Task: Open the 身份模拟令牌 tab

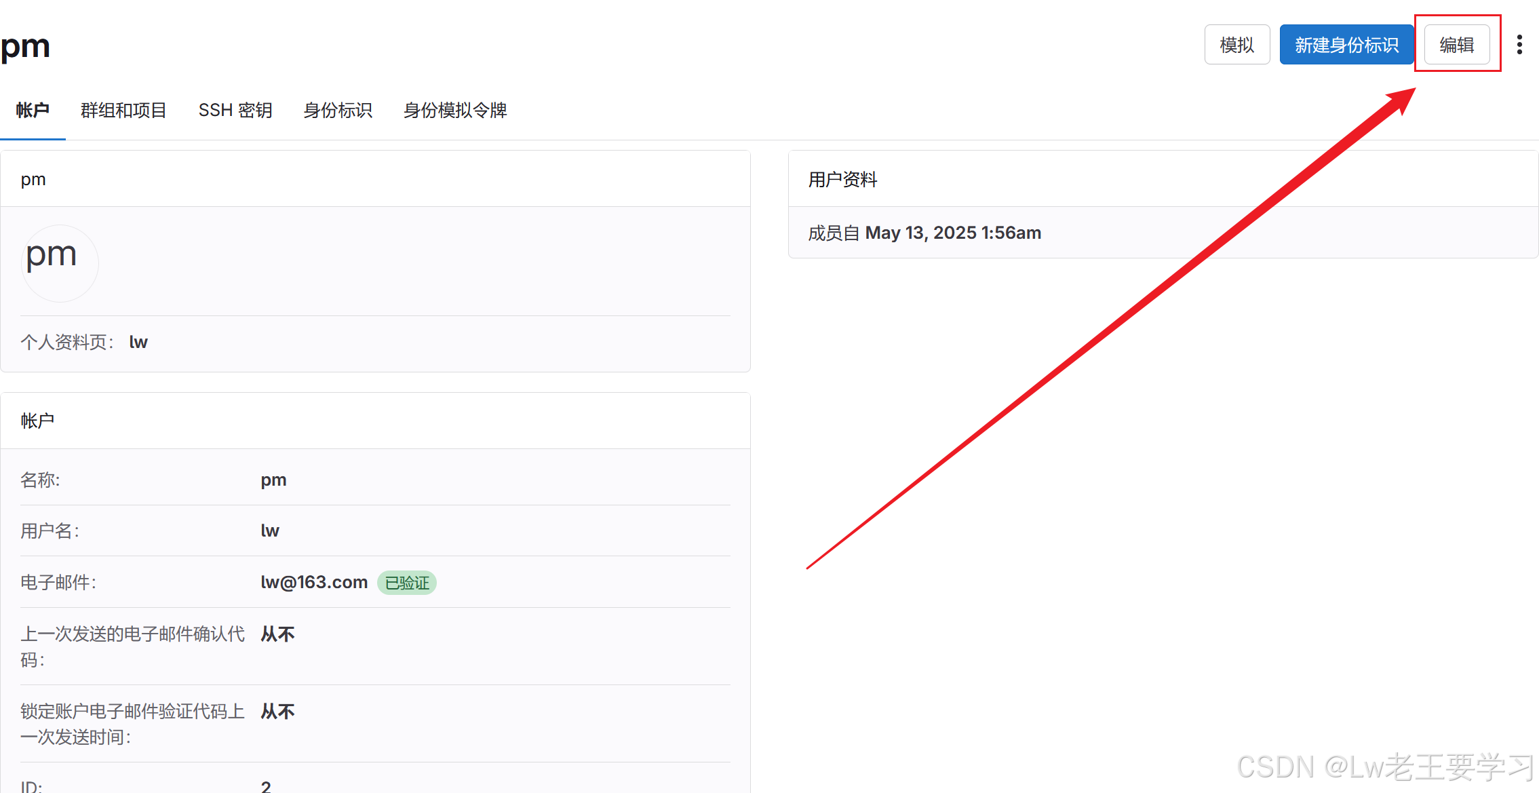Action: pyautogui.click(x=455, y=110)
